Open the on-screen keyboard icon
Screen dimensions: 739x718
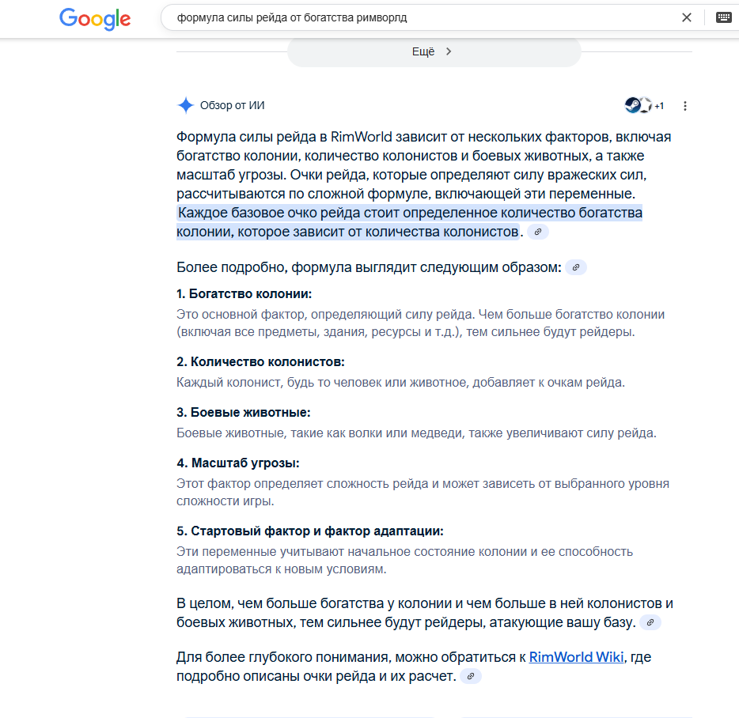[723, 18]
